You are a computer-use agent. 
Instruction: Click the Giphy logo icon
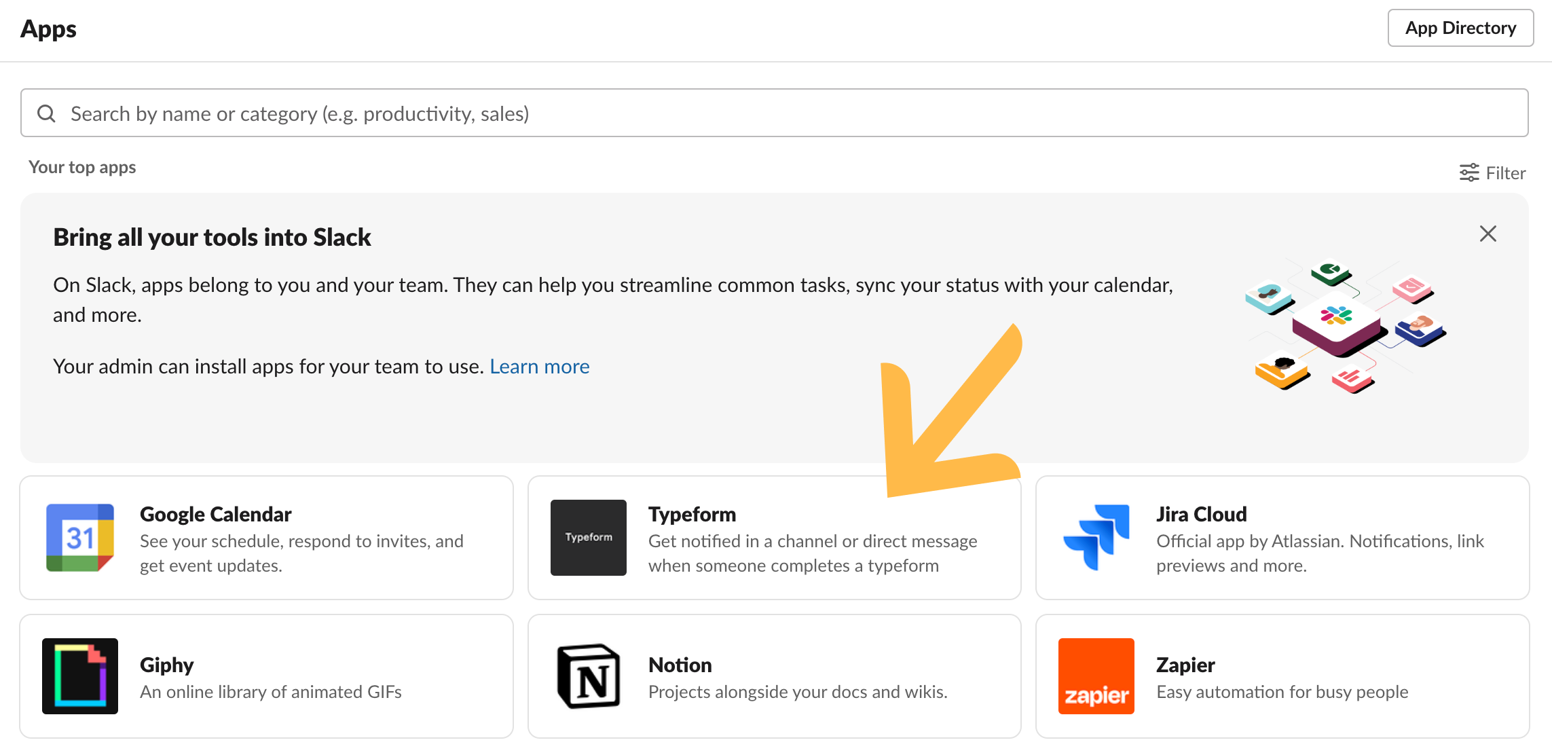pos(80,676)
